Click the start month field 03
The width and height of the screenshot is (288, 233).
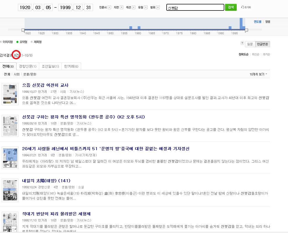[38, 7]
